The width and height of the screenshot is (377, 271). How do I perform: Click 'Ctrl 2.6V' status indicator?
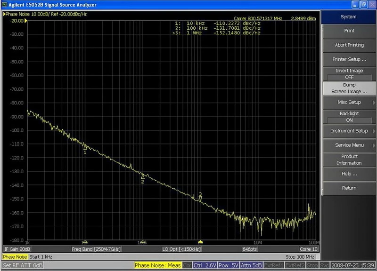[x=205, y=265]
